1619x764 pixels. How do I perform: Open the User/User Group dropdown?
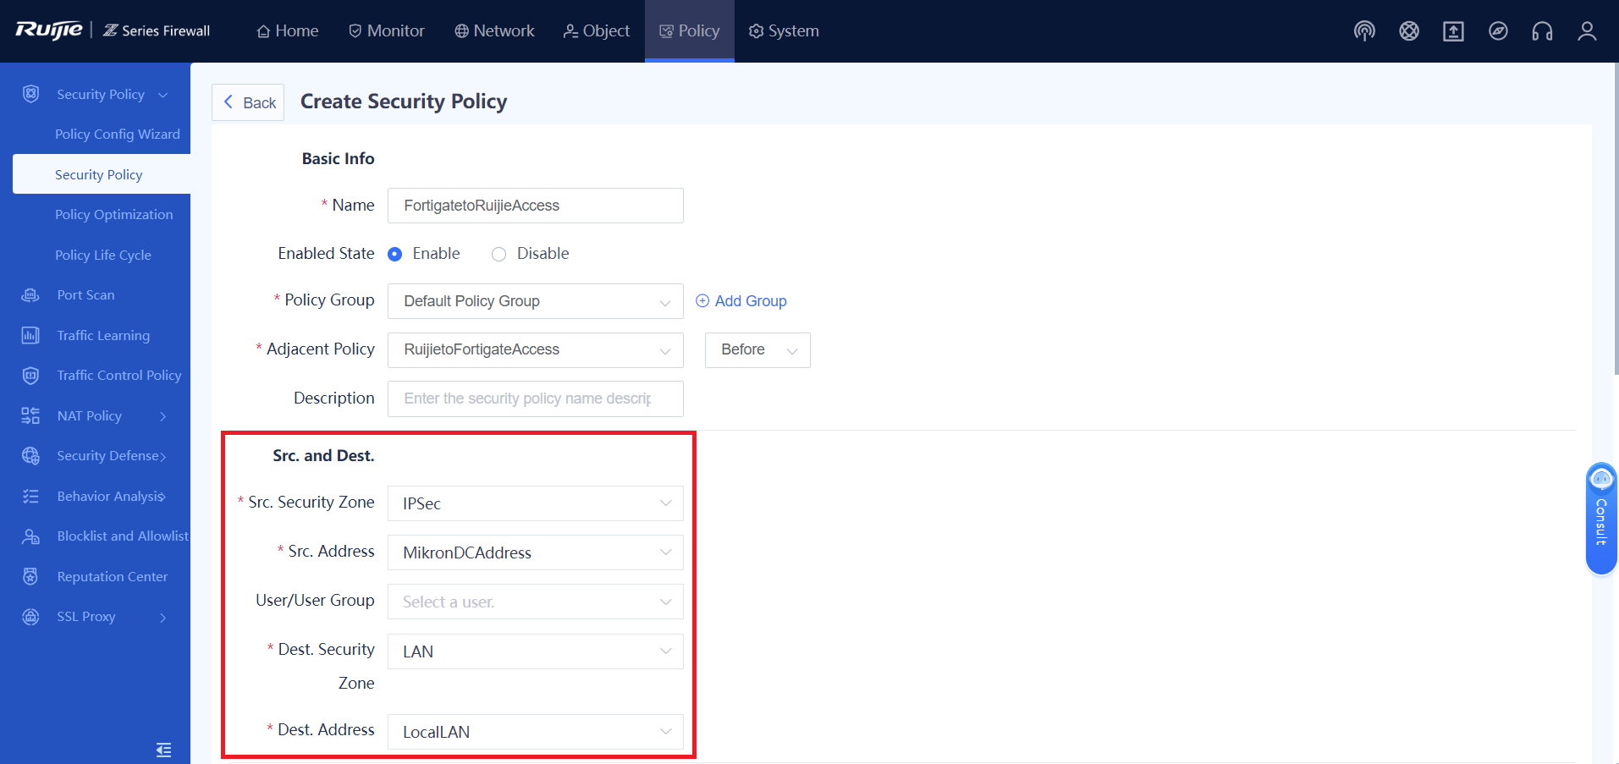click(x=536, y=602)
